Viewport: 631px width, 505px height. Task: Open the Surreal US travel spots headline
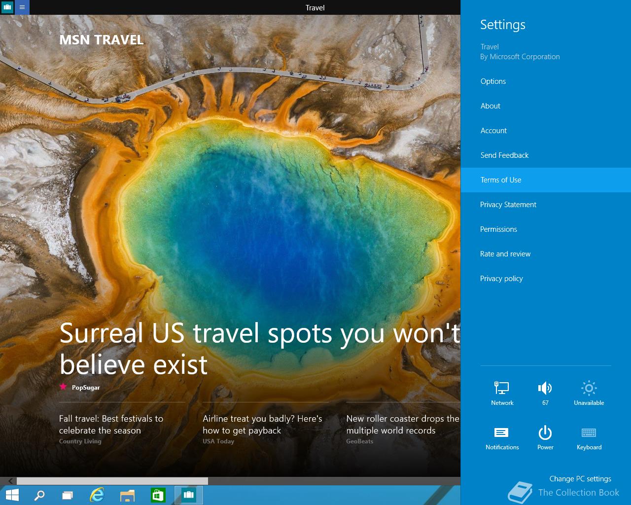[260, 349]
